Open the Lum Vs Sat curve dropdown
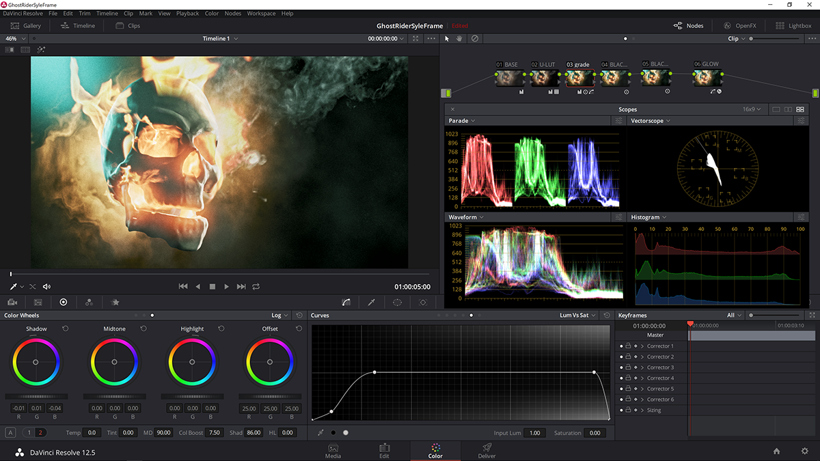Screen dimensions: 820x461 (578, 316)
